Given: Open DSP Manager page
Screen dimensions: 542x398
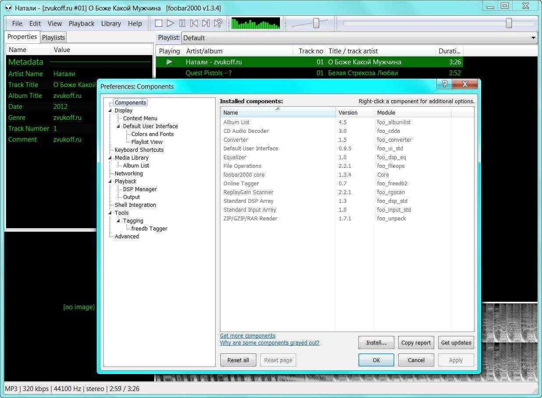Looking at the screenshot, I should pyautogui.click(x=140, y=189).
